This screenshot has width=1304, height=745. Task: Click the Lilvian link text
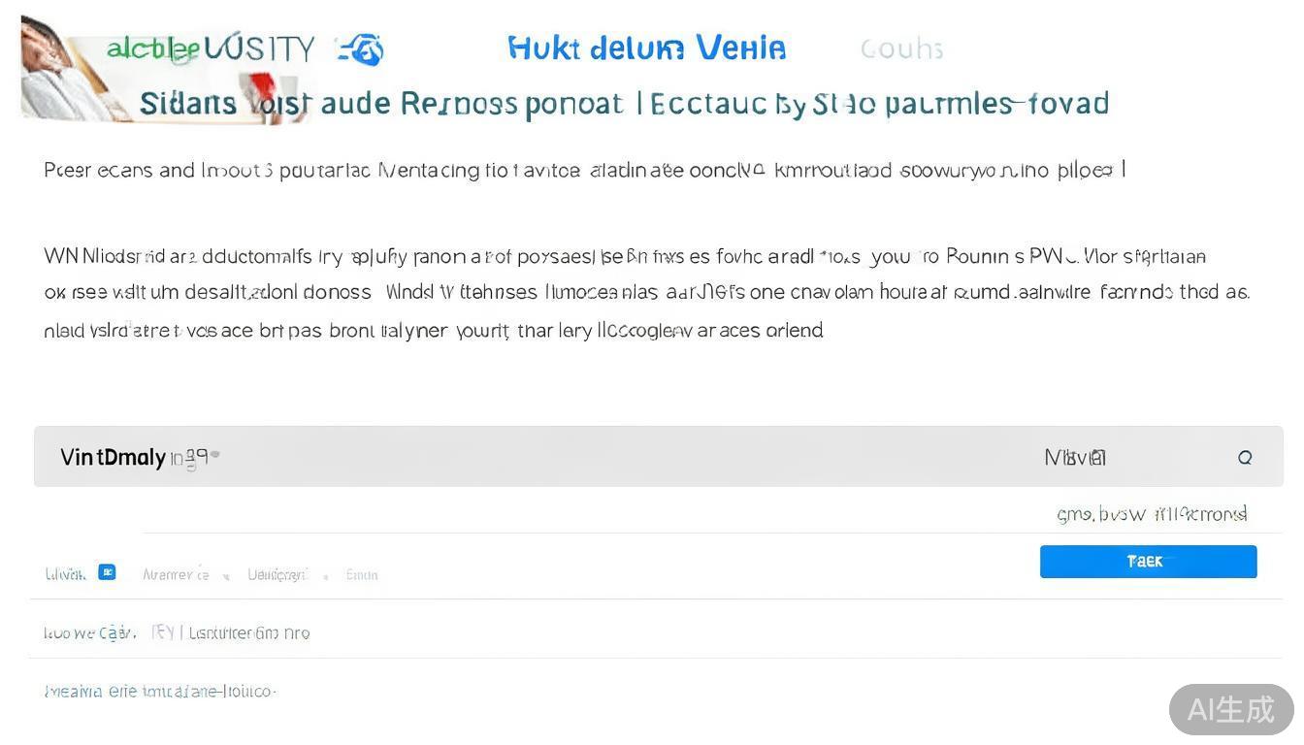65,574
